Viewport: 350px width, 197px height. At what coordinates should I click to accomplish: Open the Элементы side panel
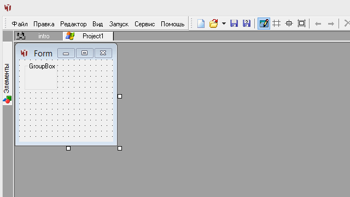point(7,73)
